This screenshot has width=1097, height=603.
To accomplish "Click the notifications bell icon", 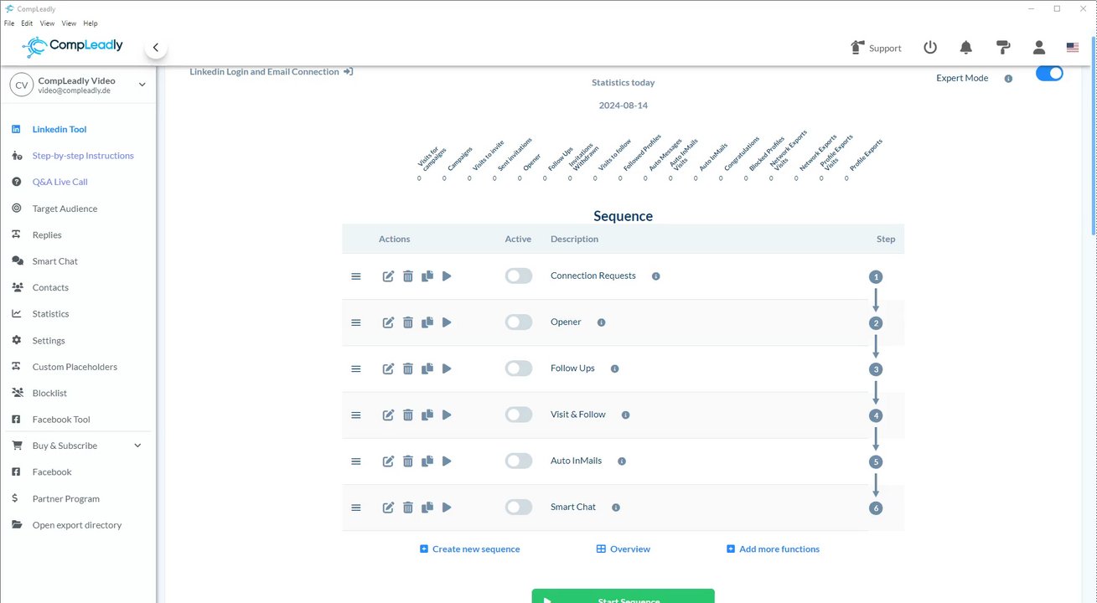I will (x=965, y=48).
